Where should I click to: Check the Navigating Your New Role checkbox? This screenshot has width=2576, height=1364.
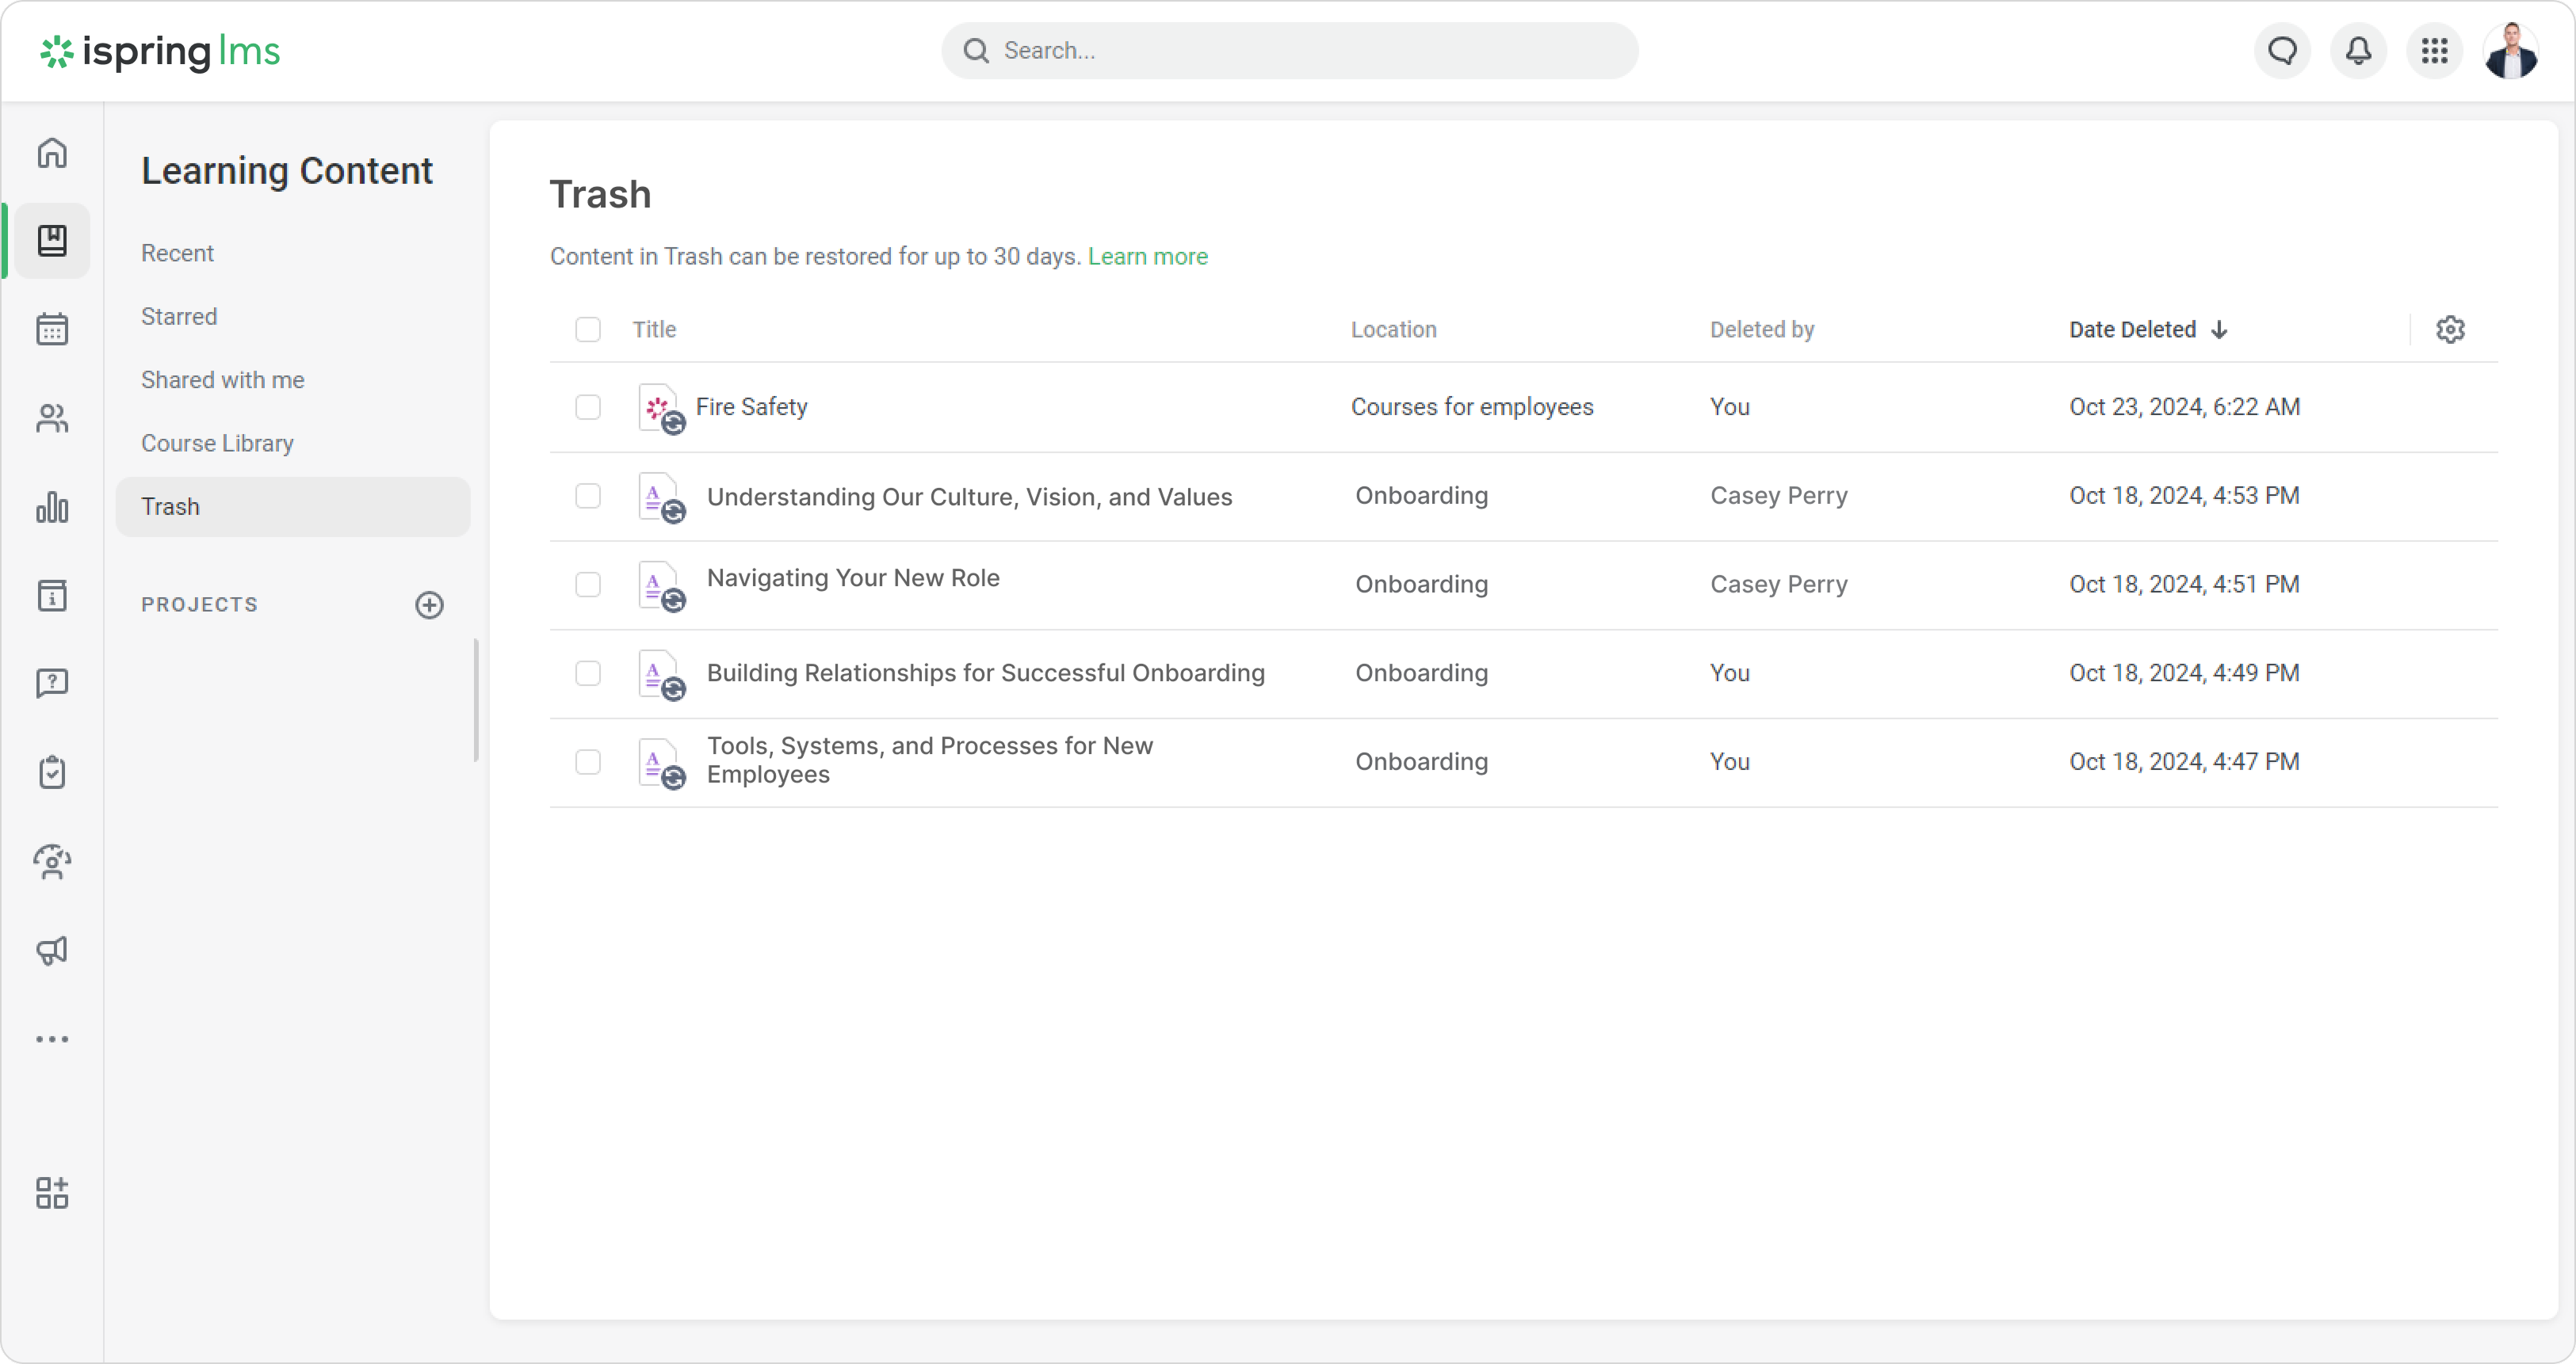click(x=588, y=585)
